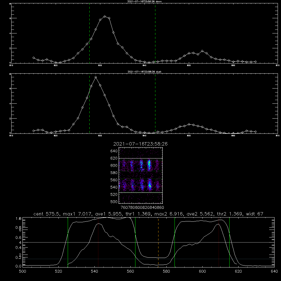Viewport: 281px width, 281px height.
Task: Click the 500 label on spectrum image y-axis
Action: click(x=114, y=202)
